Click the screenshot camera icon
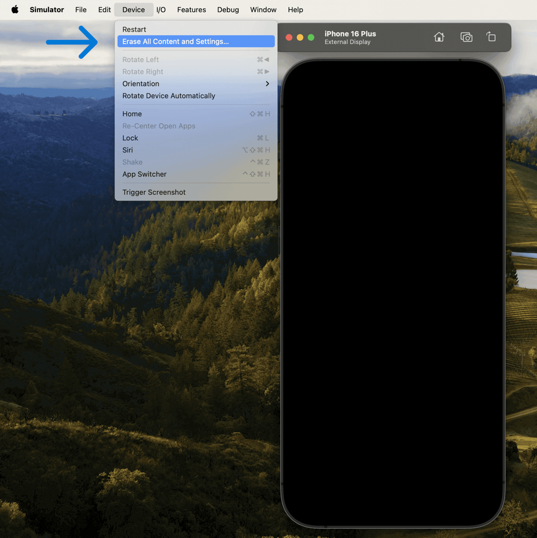This screenshot has height=538, width=537. 466,37
